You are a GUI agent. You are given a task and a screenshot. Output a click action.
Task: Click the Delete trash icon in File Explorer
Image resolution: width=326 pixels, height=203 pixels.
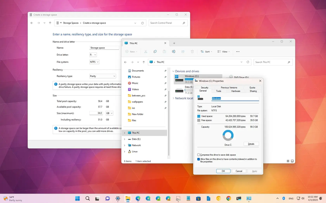pos(192,51)
